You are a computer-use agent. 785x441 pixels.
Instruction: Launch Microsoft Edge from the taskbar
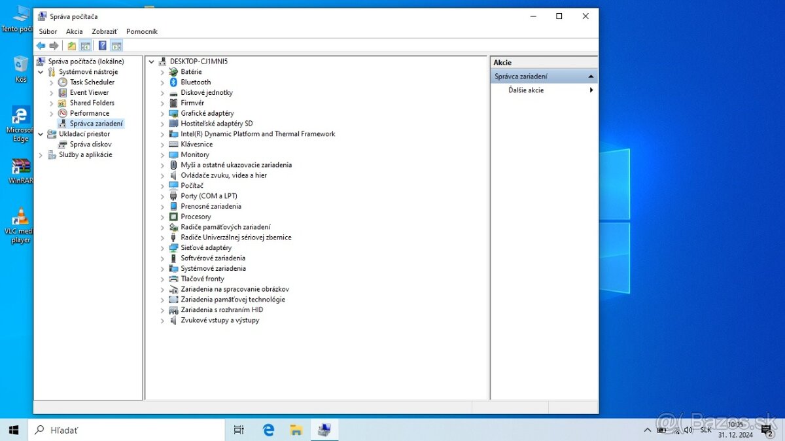pyautogui.click(x=268, y=430)
